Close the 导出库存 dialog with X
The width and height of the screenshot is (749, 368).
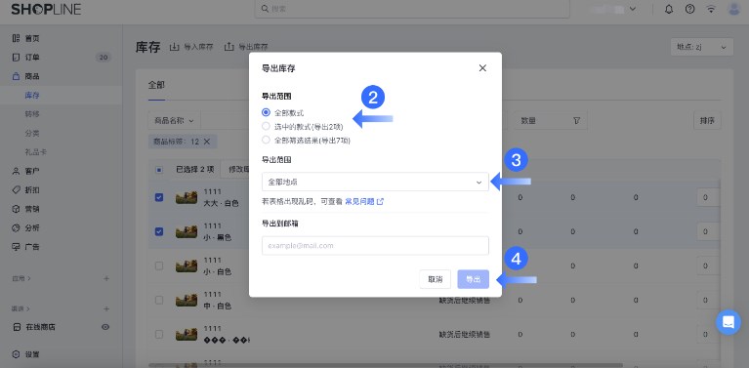click(482, 68)
